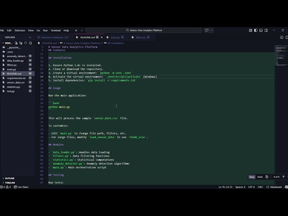The image size is (288, 216).
Task: Click the editor minimap
Action: point(281,55)
